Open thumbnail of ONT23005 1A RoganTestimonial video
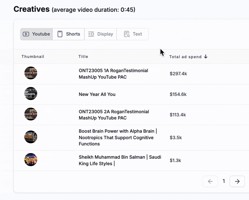The image size is (249, 200). coord(31,73)
